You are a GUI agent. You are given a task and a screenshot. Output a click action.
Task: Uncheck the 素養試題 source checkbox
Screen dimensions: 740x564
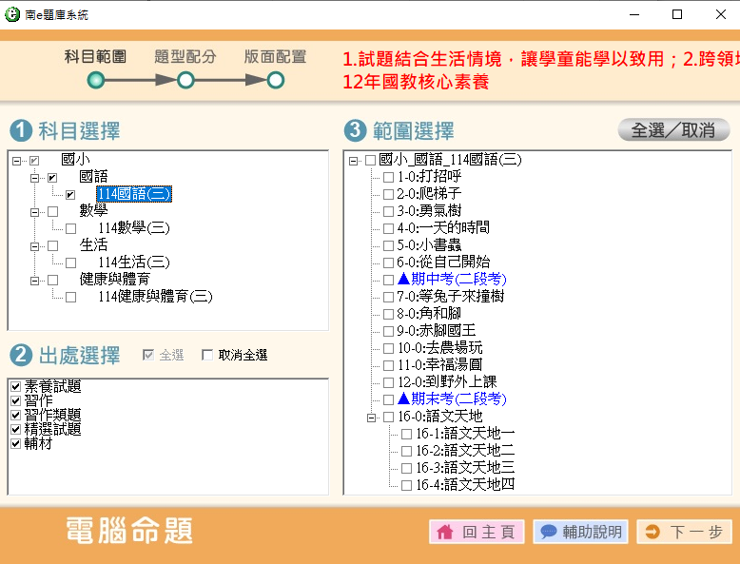(x=15, y=386)
